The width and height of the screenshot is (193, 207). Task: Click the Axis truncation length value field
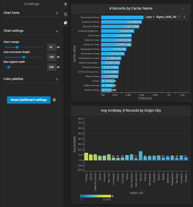[x=52, y=57]
